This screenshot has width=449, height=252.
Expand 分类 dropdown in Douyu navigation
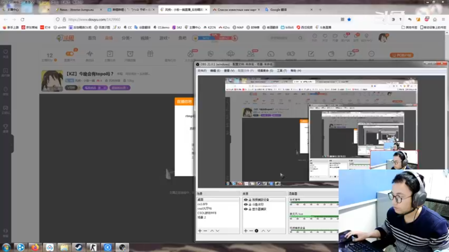coord(126,38)
